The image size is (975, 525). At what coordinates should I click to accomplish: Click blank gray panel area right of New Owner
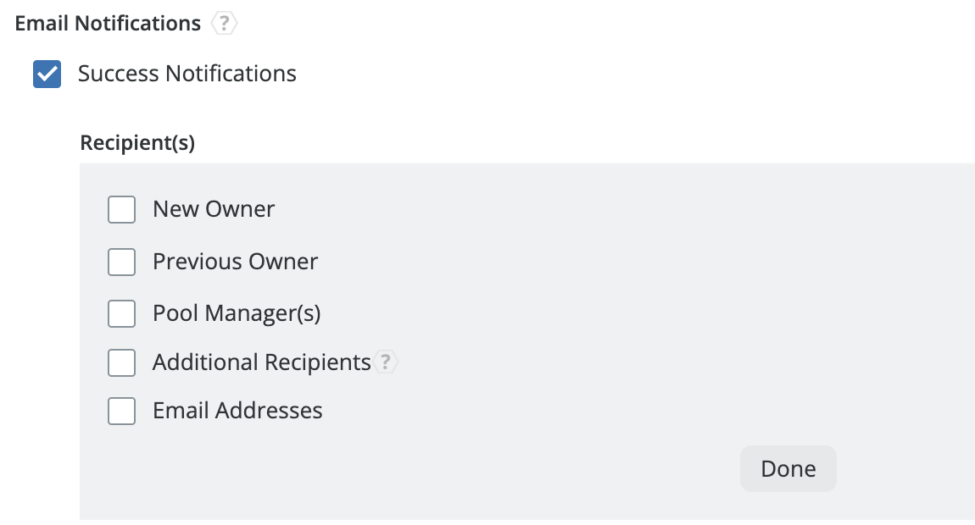(593, 209)
